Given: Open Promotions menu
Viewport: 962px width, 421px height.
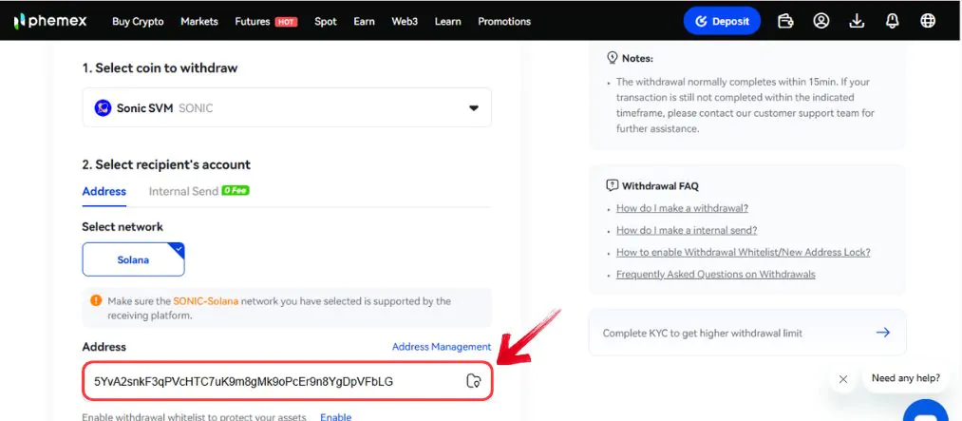Looking at the screenshot, I should tap(504, 22).
